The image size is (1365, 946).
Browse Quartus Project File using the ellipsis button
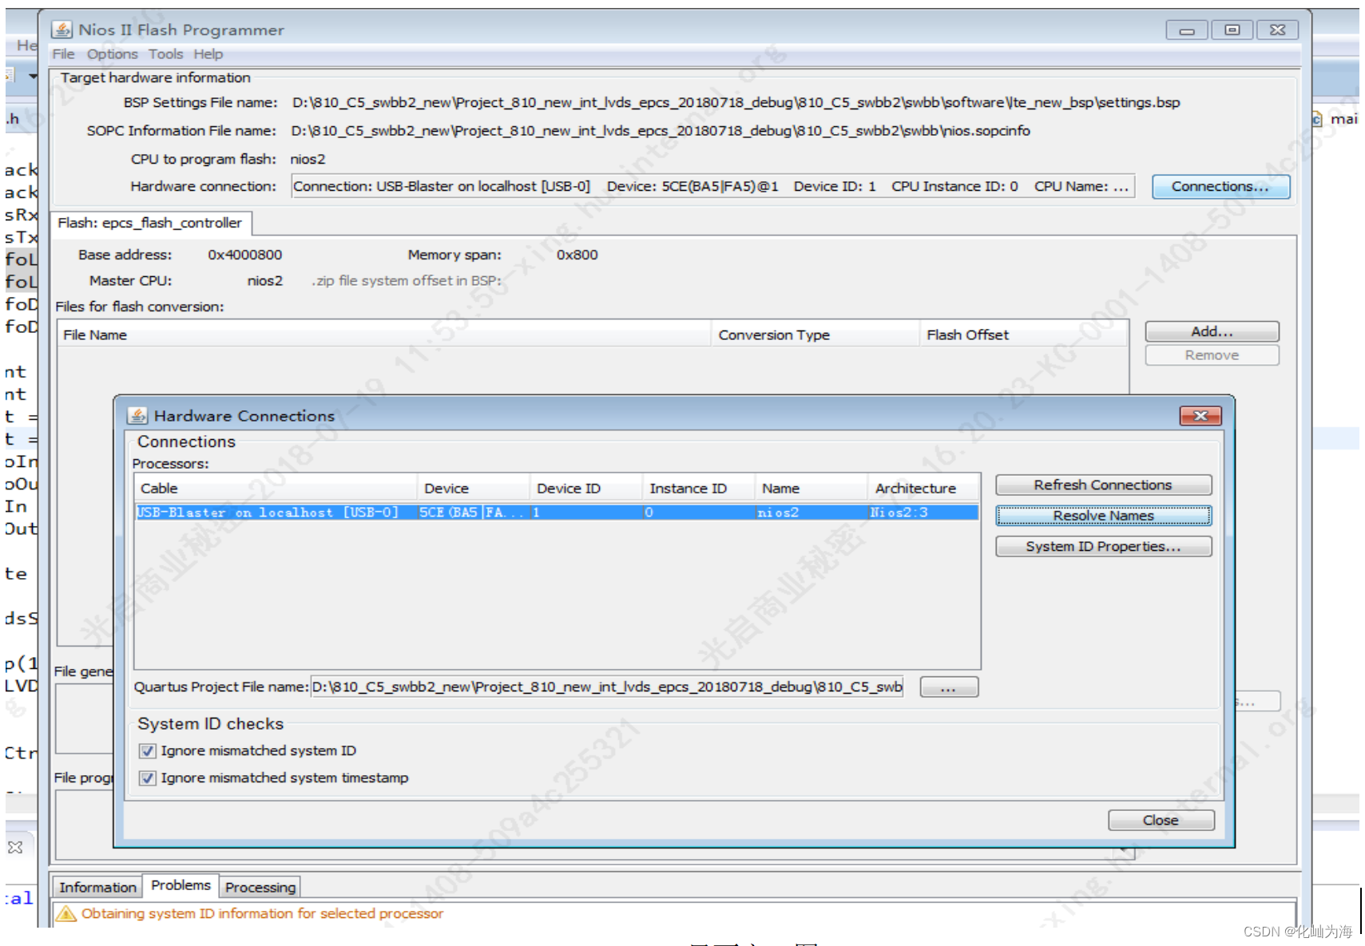tap(947, 687)
